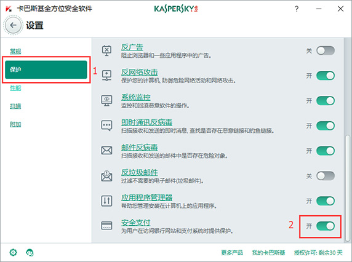Screen dimensions: 352x262
Task: Open the 反网络攻击 settings link
Action: click(140, 72)
